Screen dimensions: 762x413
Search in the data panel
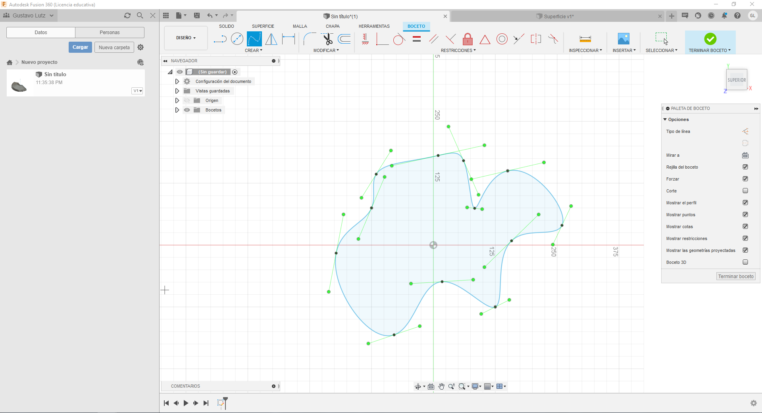point(140,15)
